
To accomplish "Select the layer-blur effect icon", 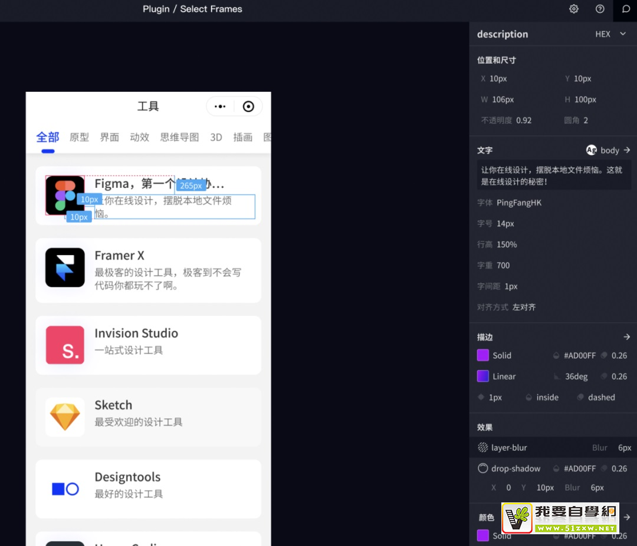I will pos(482,447).
